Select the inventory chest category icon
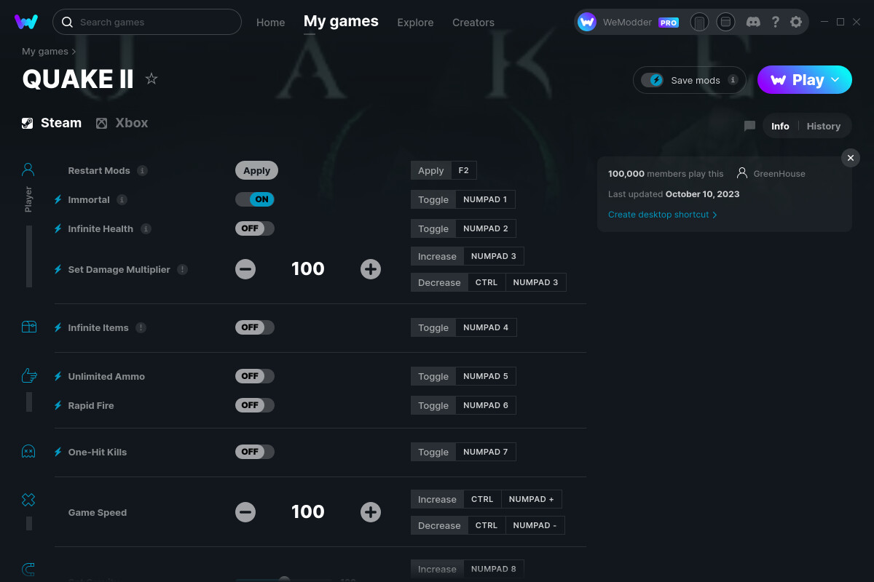The width and height of the screenshot is (874, 582). tap(28, 327)
